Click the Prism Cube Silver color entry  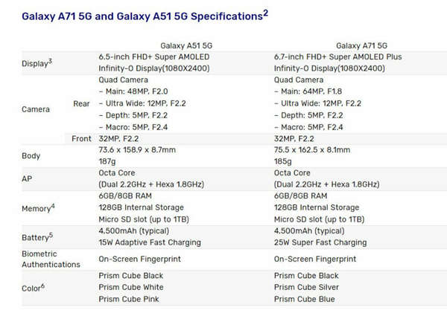pyautogui.click(x=306, y=287)
